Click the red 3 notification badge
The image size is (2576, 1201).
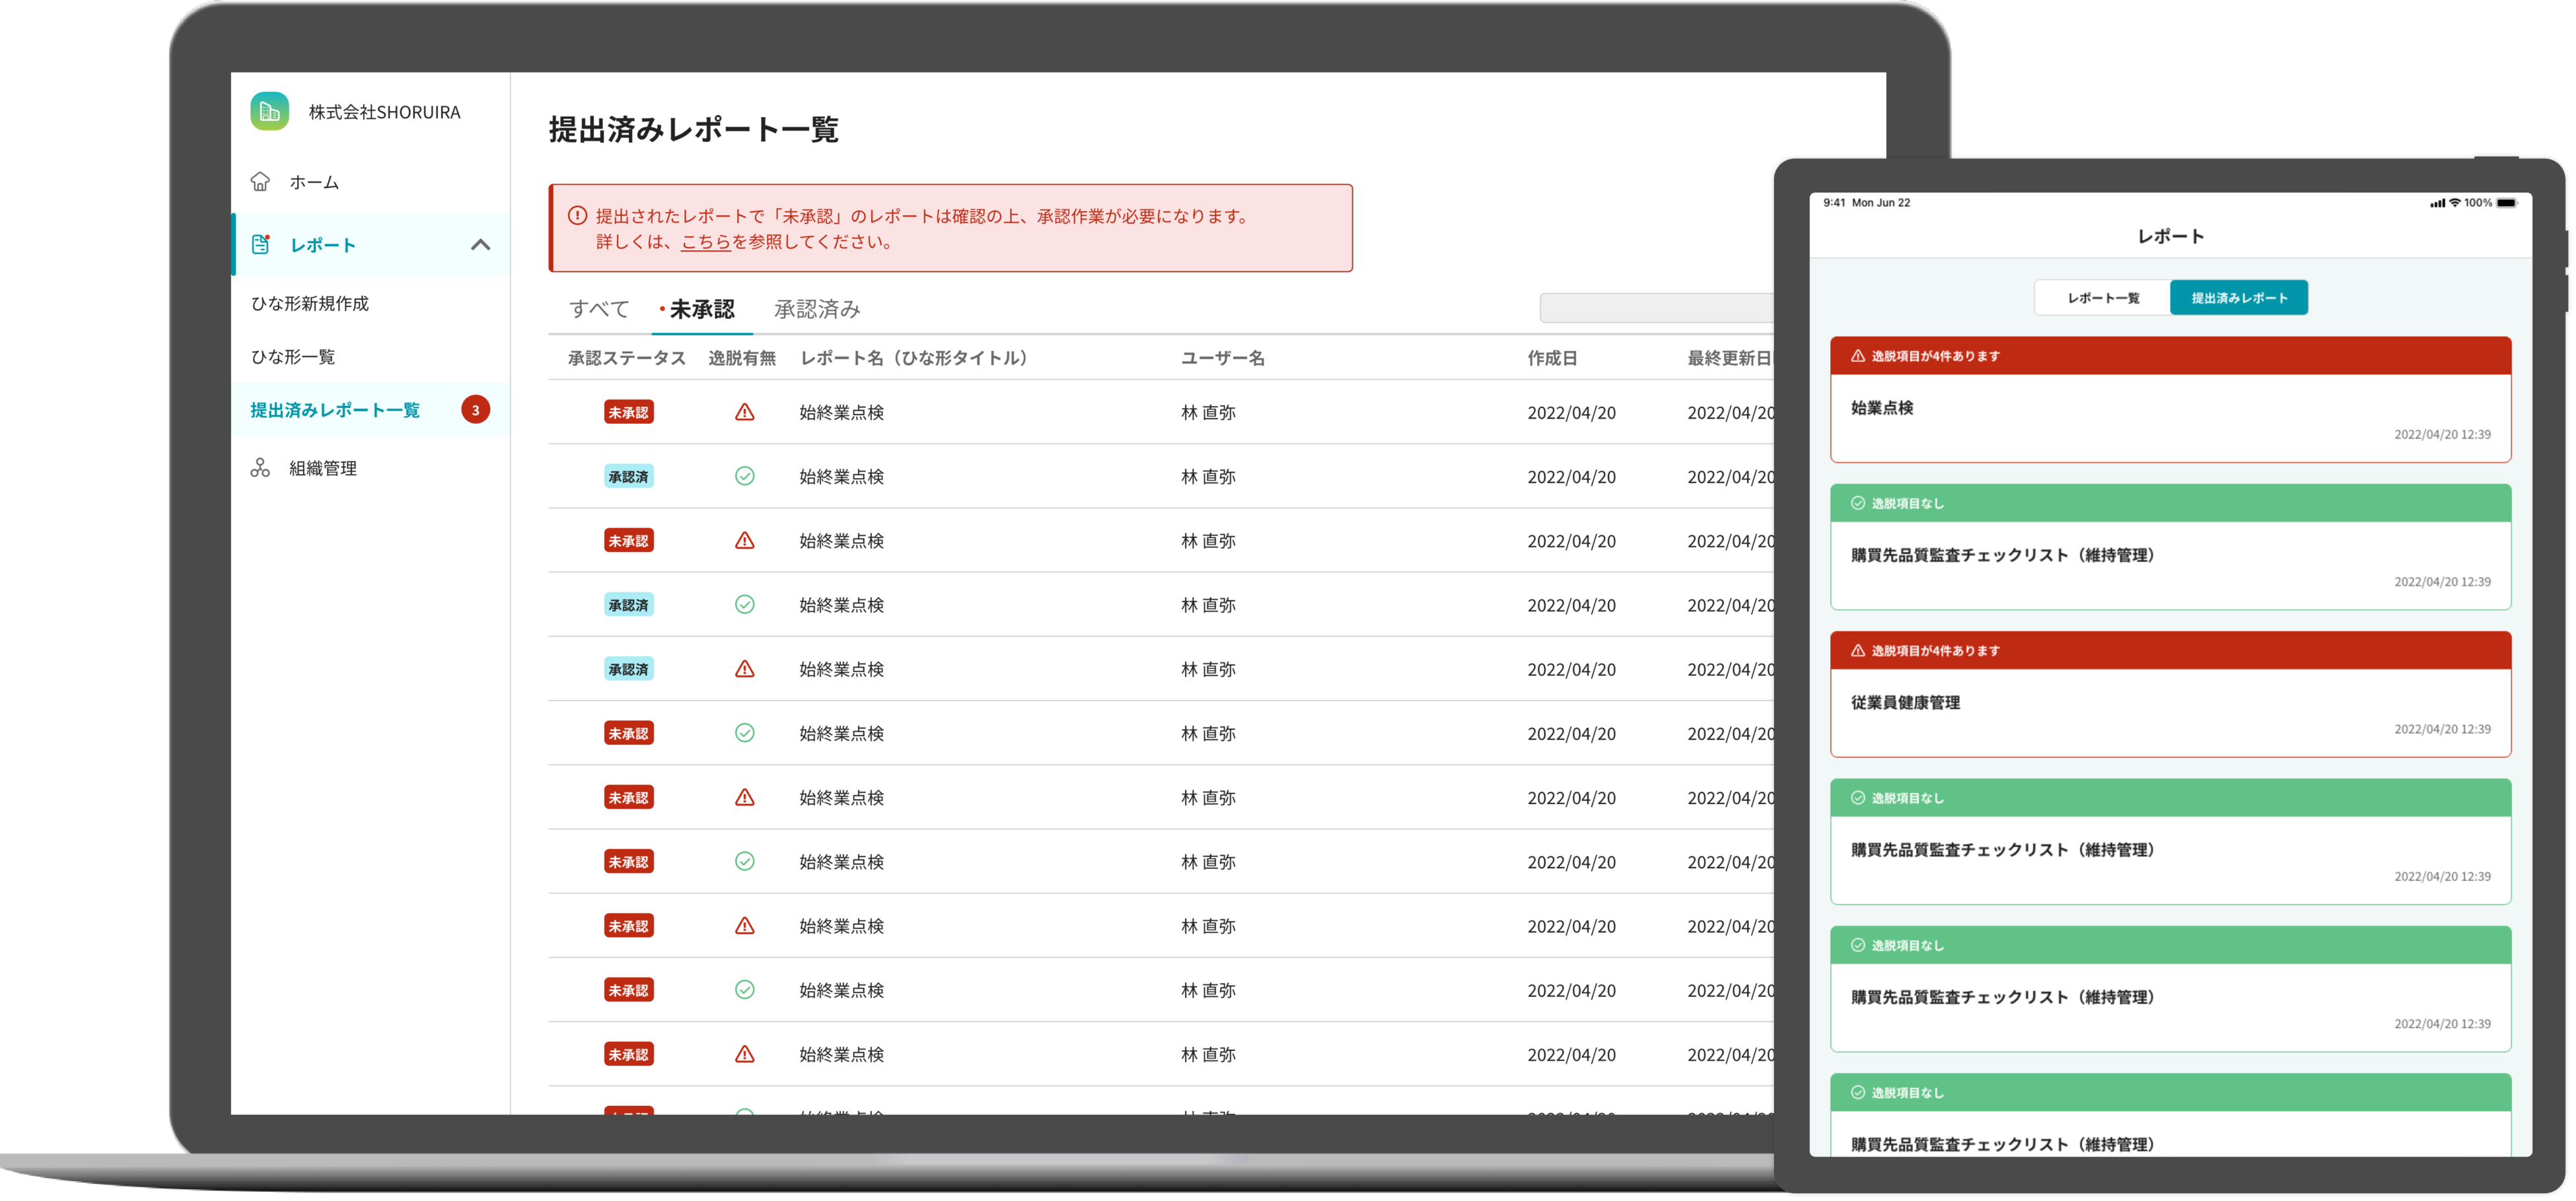pos(475,410)
